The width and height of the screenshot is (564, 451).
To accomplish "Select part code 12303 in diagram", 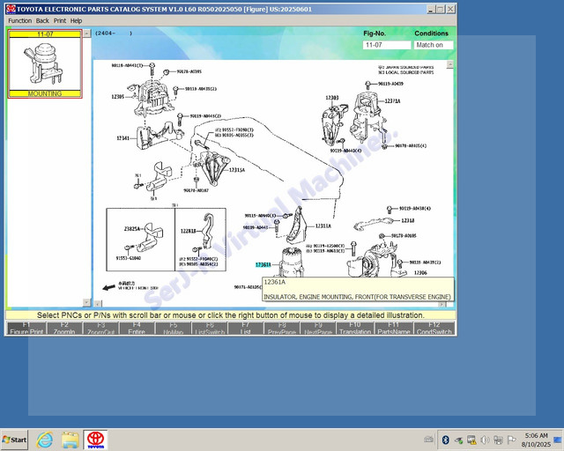I will tap(332, 98).
